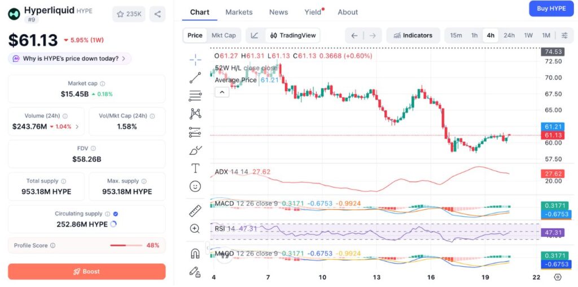Click the Max. supply info icon
578x287 pixels.
coord(144,181)
